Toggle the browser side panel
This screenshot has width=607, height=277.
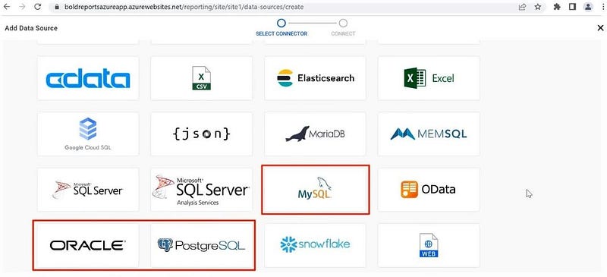tap(573, 7)
